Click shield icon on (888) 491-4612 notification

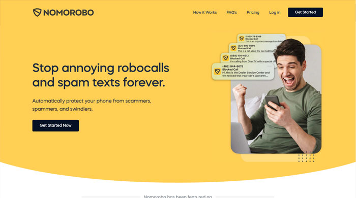(225, 58)
